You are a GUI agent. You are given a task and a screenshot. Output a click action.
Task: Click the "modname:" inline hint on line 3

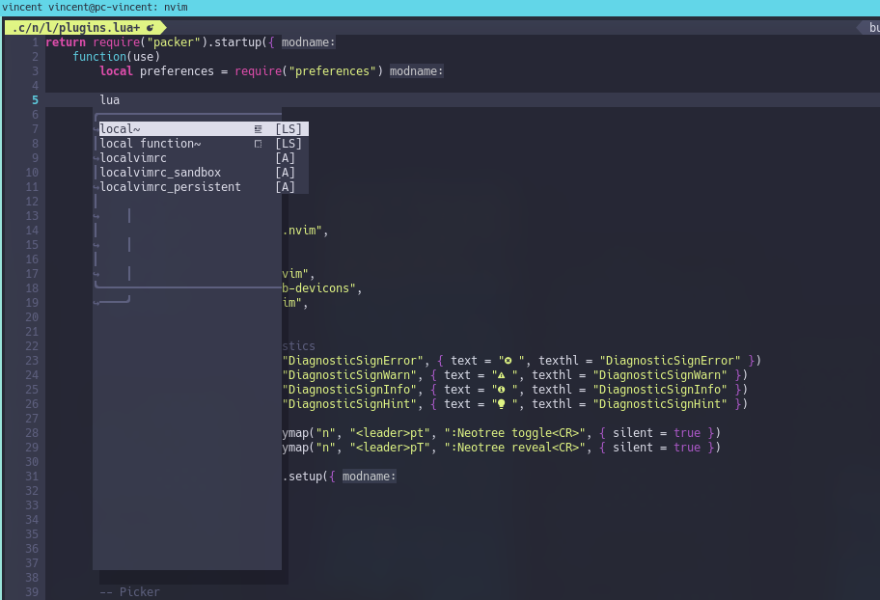416,70
